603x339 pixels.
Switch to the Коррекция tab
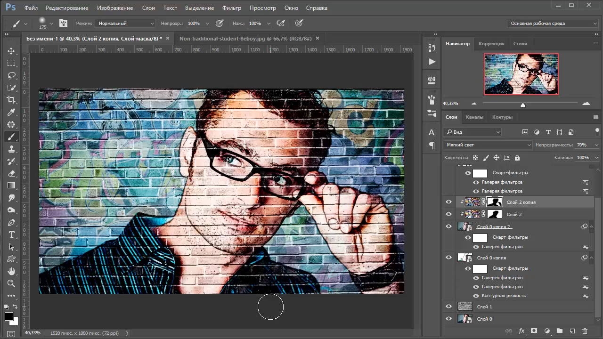tap(491, 43)
